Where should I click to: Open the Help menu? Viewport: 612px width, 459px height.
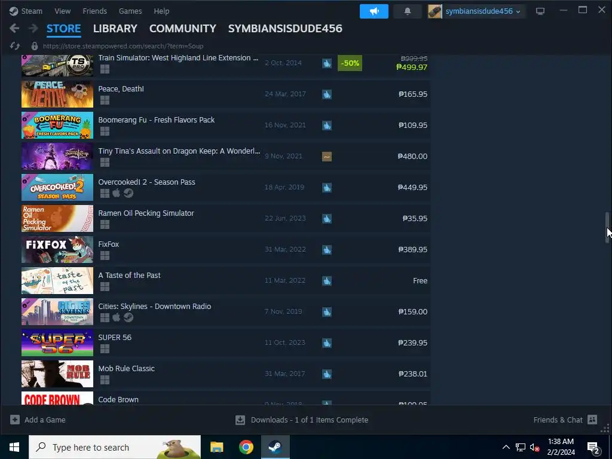pyautogui.click(x=161, y=11)
